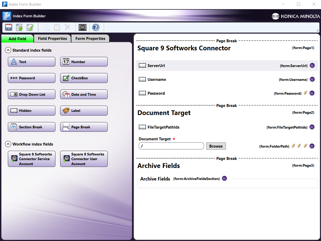Click the N icon beside {form:FileTargetPathIds}

click(312, 127)
